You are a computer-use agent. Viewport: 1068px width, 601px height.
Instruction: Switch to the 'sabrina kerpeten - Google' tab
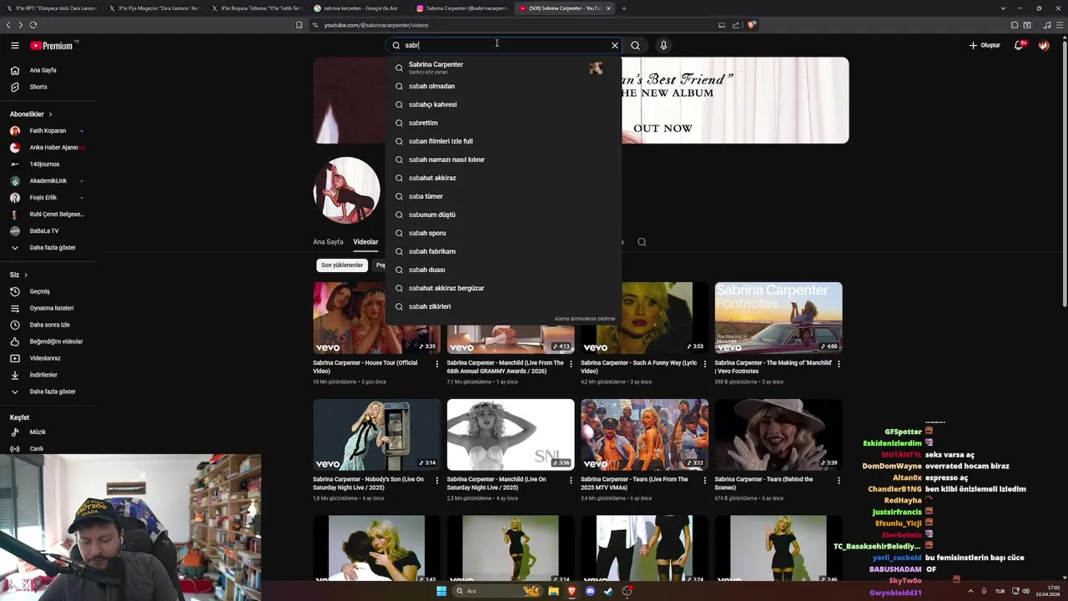pyautogui.click(x=360, y=8)
